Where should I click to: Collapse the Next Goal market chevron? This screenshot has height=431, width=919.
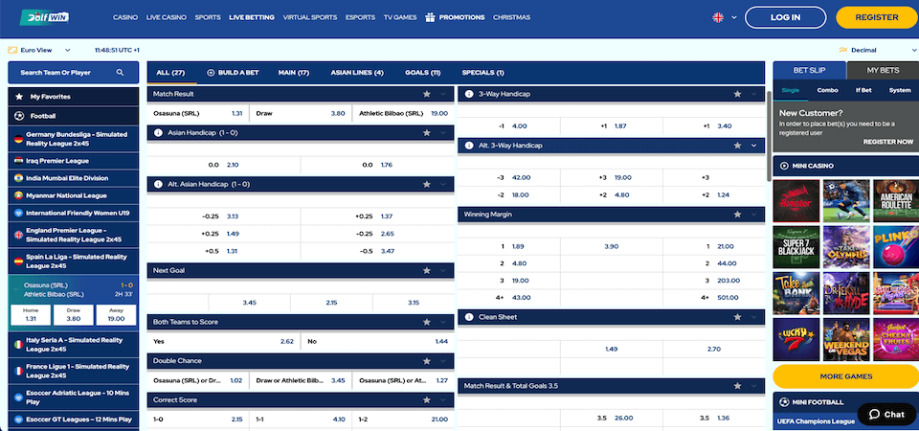point(443,270)
